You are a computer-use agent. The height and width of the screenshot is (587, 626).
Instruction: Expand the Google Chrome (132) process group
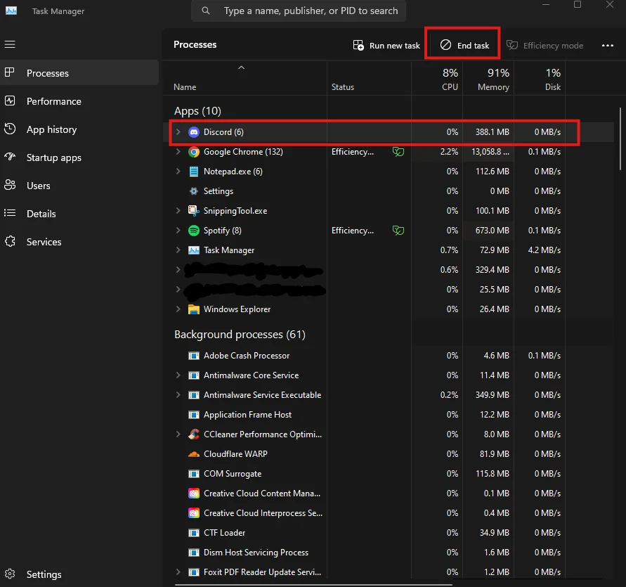[178, 152]
